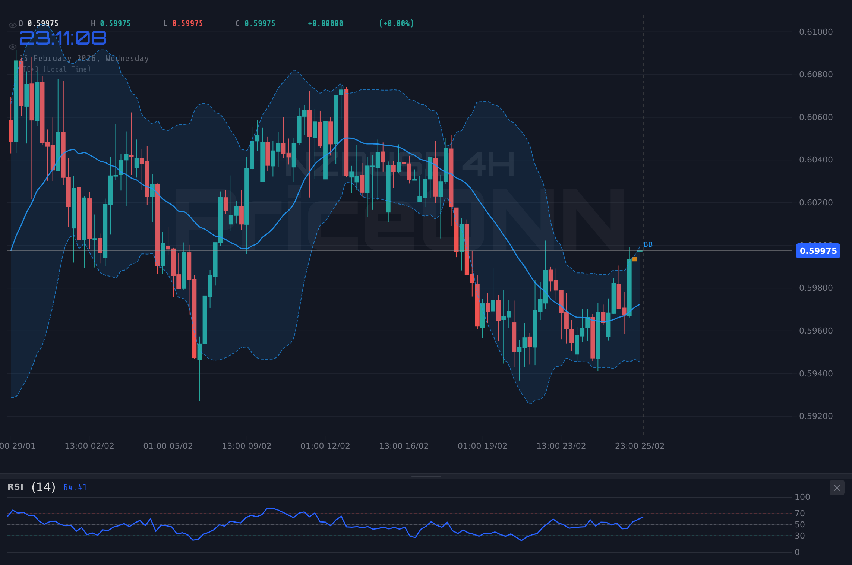
Task: Click the date text 25 February 2026, Wednesday
Action: pyautogui.click(x=84, y=58)
